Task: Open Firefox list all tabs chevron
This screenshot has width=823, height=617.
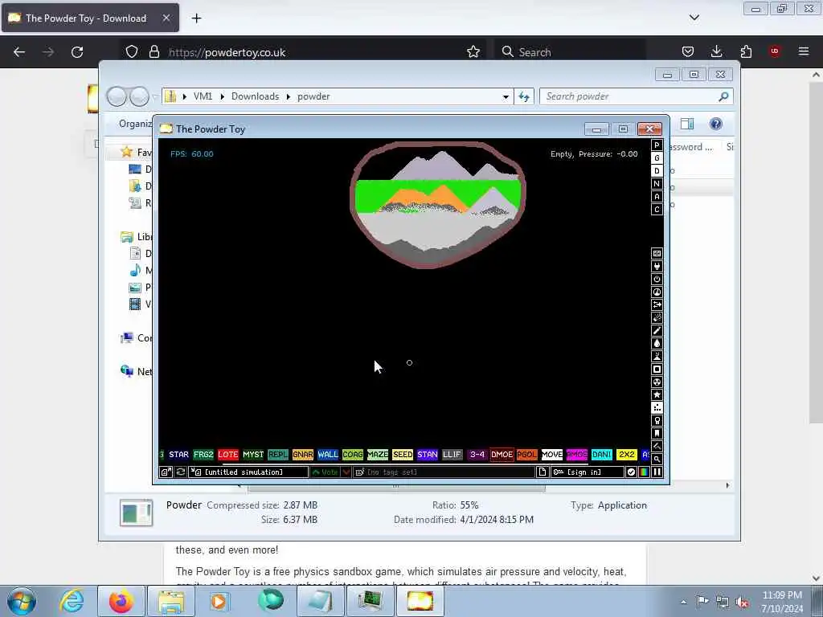Action: [694, 18]
